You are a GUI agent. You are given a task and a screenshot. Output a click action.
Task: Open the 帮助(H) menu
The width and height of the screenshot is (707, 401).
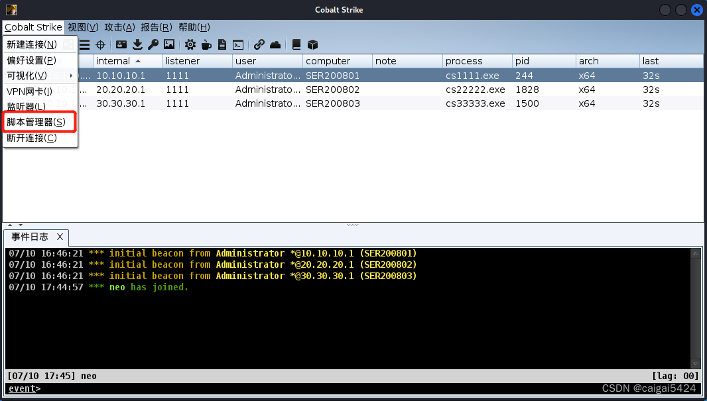194,27
